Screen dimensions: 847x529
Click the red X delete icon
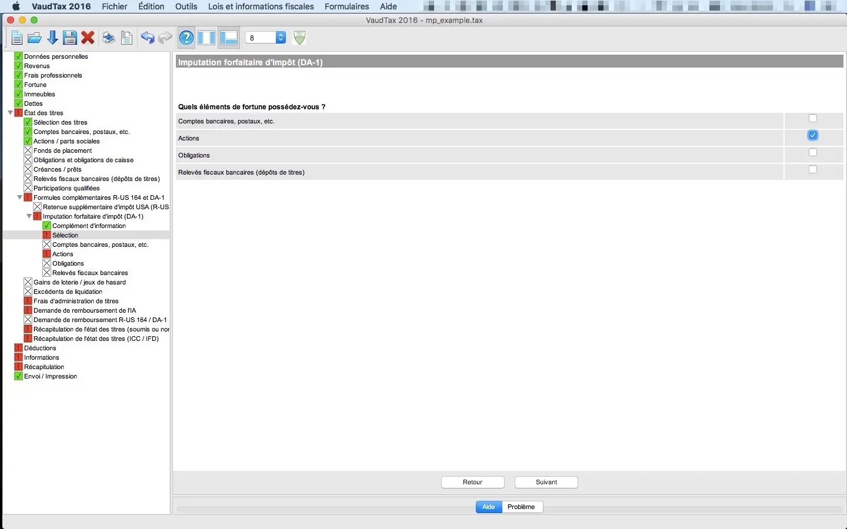pyautogui.click(x=88, y=38)
